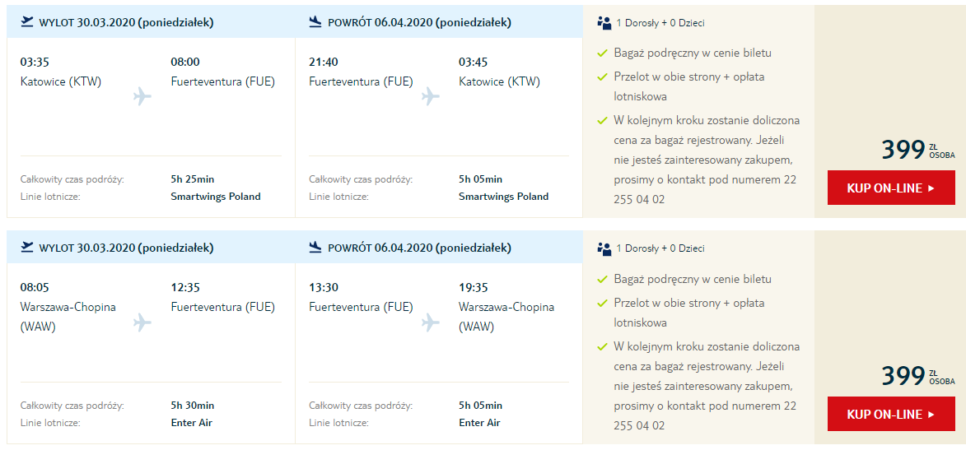Screen dimensions: 966x450
Task: Click the KUP ON-LINE button for Katowice flight
Action: (891, 188)
